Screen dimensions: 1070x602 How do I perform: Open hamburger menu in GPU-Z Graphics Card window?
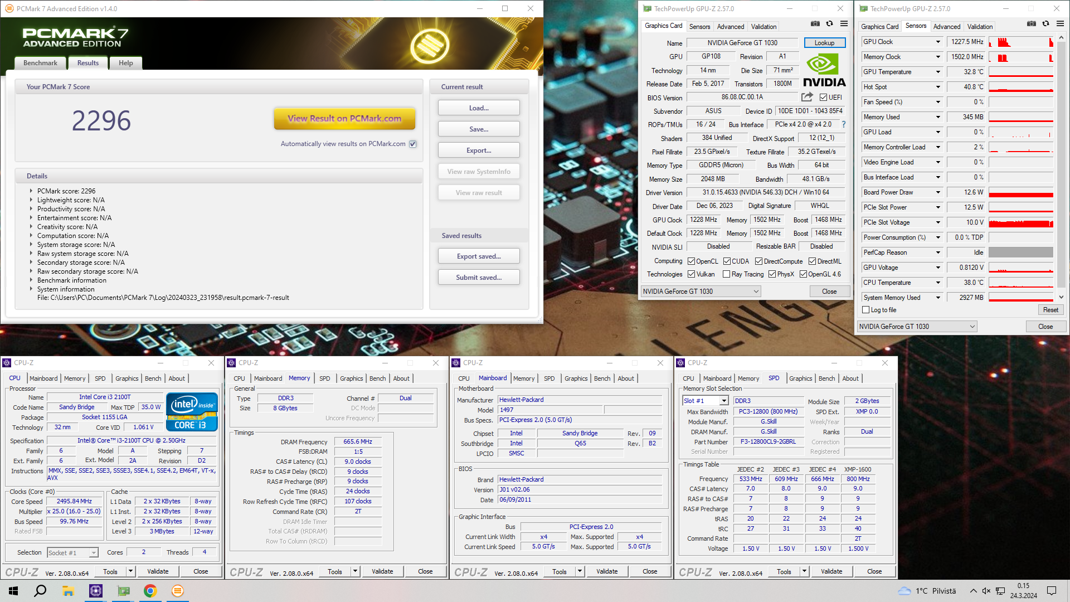click(x=844, y=24)
